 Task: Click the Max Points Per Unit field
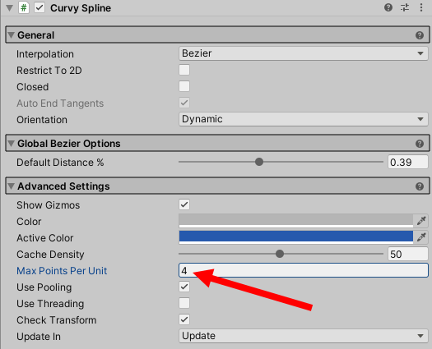click(x=304, y=270)
